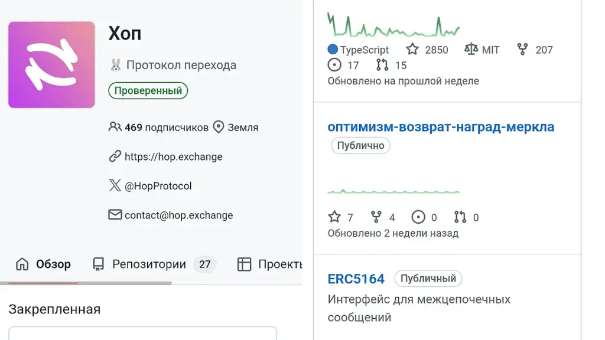Open the 469 подписчиков followers link

pyautogui.click(x=166, y=127)
